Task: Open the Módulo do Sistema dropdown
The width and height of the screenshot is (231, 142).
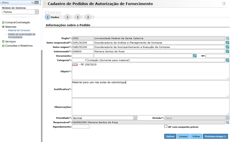Action: (20, 12)
